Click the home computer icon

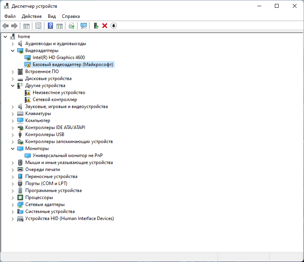13,37
